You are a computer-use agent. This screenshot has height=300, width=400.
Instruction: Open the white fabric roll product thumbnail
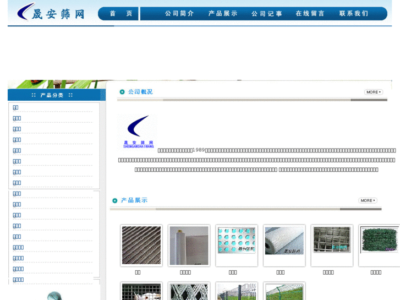pos(189,246)
